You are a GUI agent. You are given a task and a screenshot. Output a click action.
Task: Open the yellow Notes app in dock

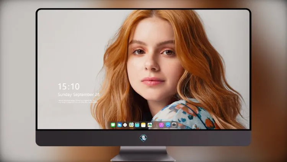pyautogui.click(x=143, y=125)
